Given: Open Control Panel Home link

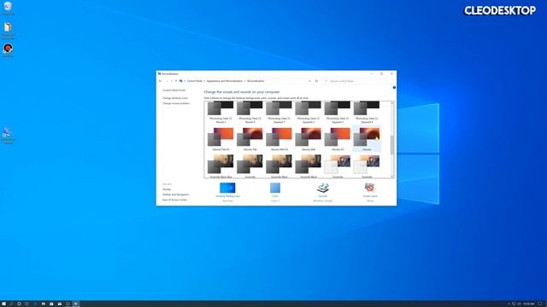Looking at the screenshot, I should pyautogui.click(x=174, y=90).
